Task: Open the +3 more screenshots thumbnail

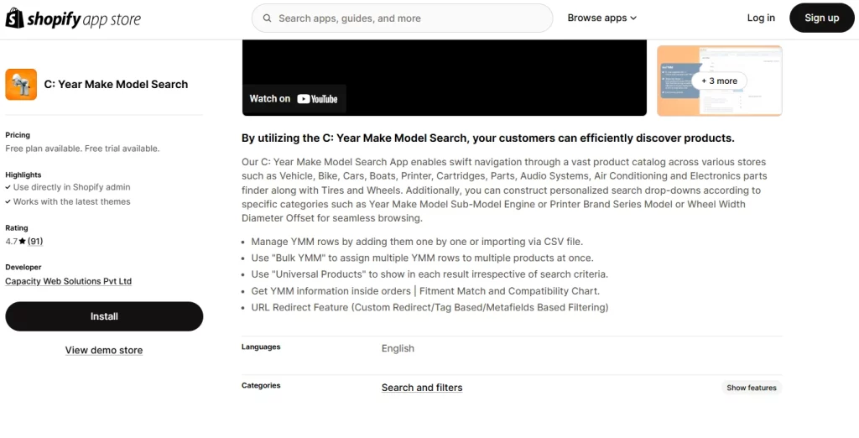Action: click(719, 81)
